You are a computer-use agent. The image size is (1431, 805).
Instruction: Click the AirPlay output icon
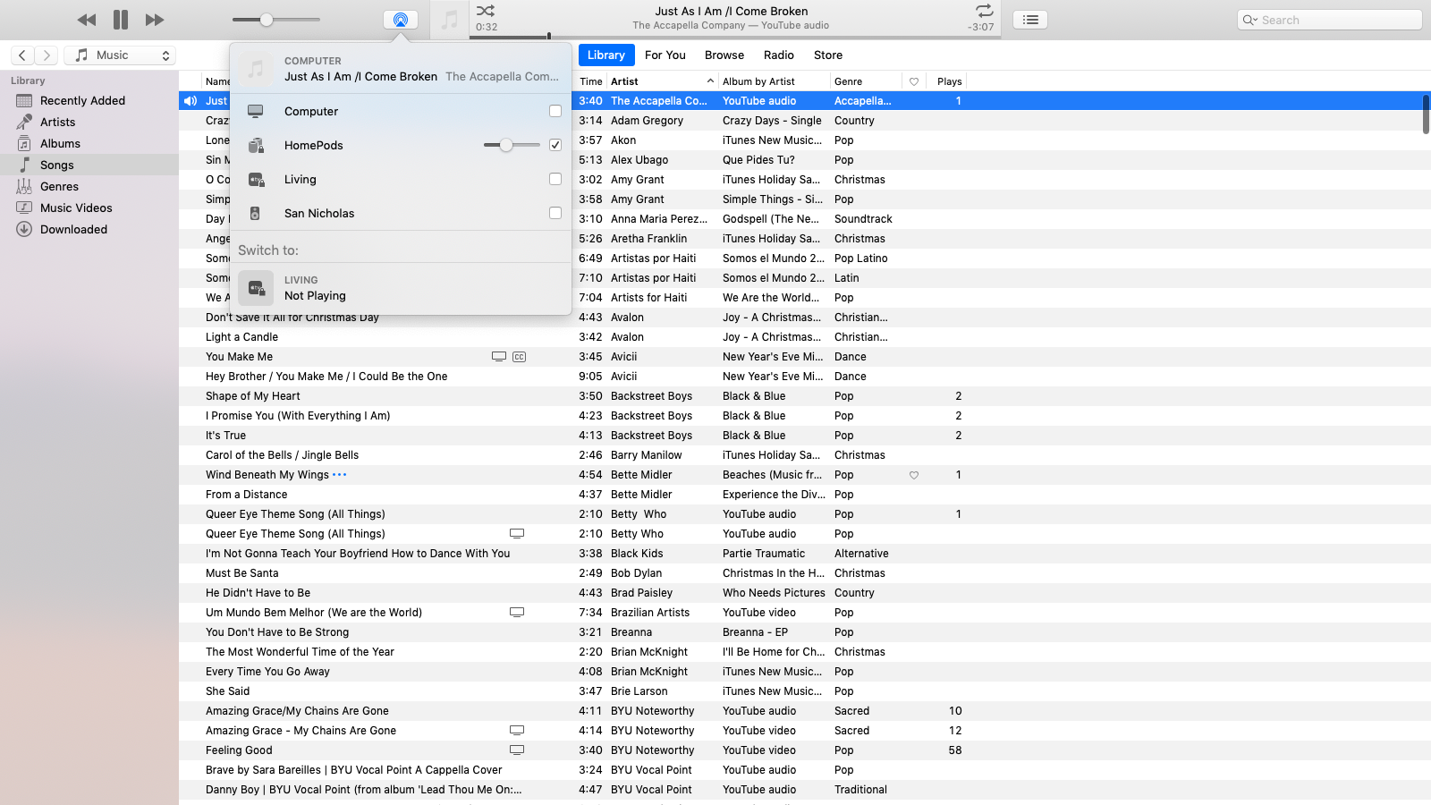(x=401, y=20)
